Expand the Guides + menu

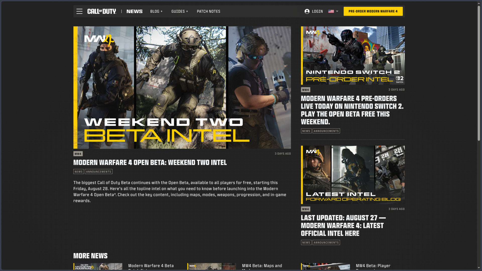180,11
